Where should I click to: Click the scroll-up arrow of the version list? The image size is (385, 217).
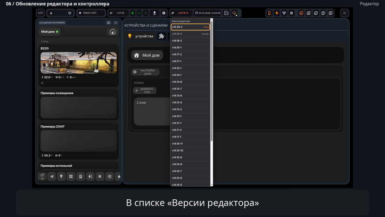coord(211,20)
